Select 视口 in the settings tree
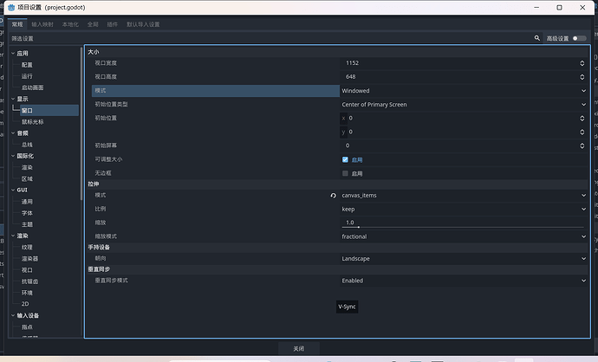598x362 pixels. [x=27, y=270]
